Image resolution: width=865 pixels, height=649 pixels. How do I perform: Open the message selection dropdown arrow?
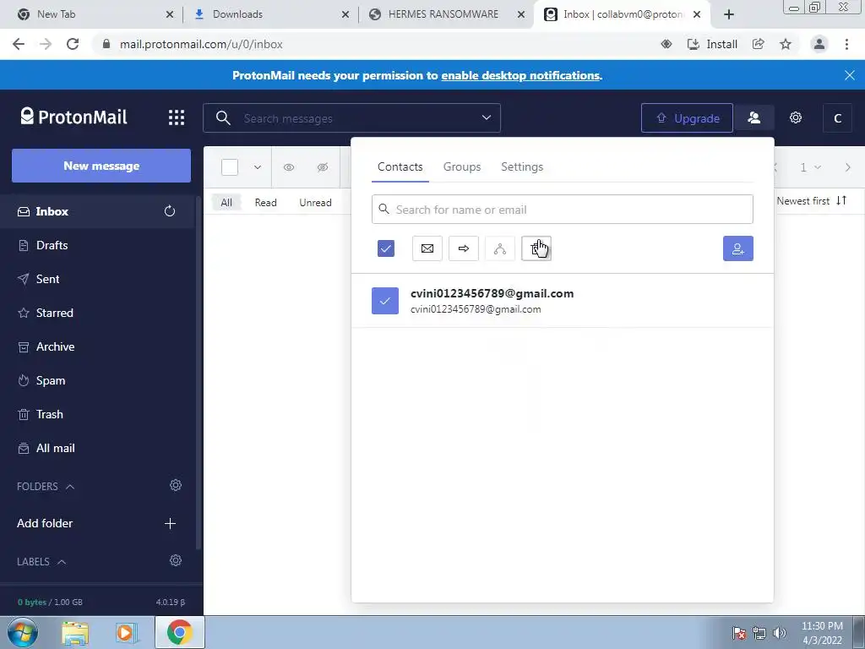coord(258,167)
